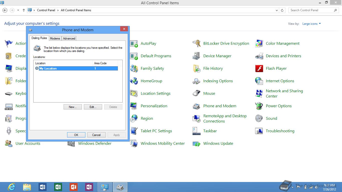Image resolution: width=342 pixels, height=192 pixels.
Task: Click the New... button
Action: (73, 107)
